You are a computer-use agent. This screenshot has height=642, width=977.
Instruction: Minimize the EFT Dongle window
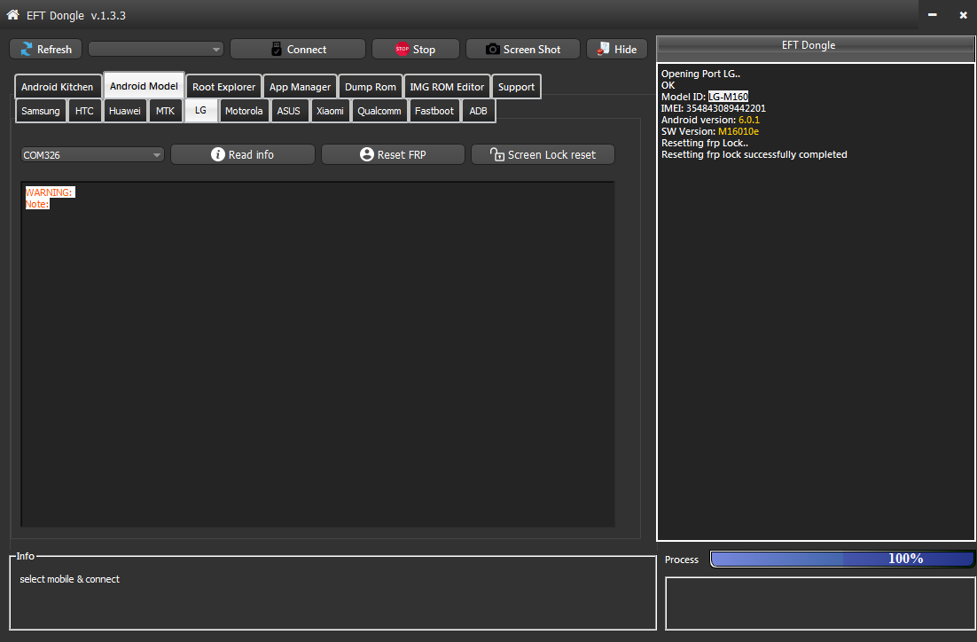[932, 15]
